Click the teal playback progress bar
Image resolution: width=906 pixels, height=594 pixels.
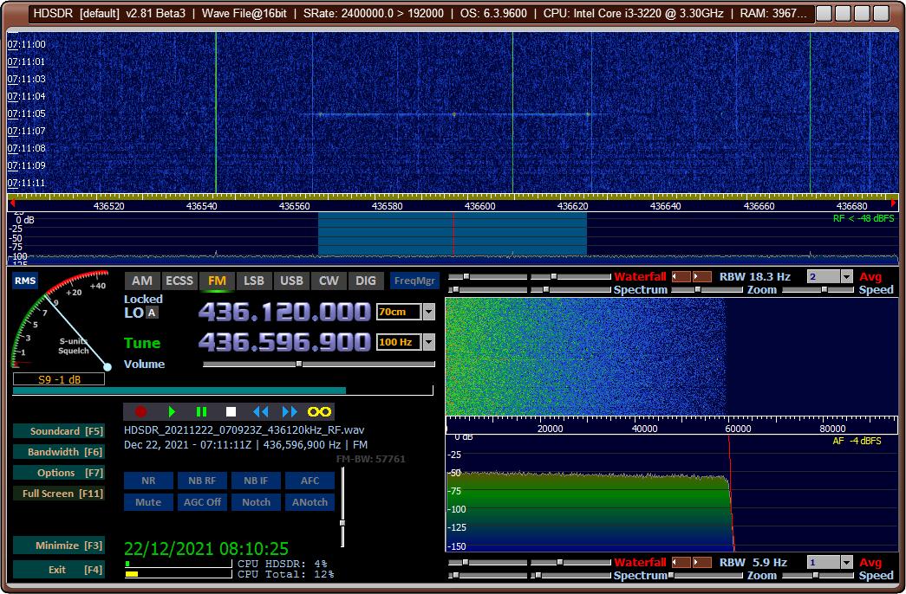pos(223,391)
